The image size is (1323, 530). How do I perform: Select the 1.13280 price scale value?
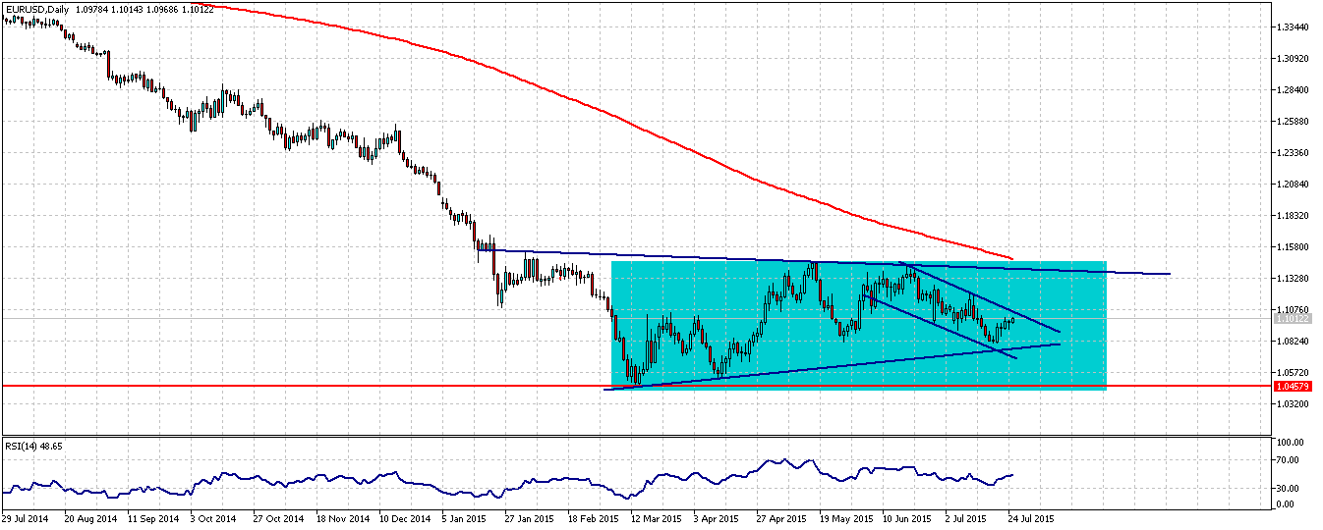[x=1293, y=278]
